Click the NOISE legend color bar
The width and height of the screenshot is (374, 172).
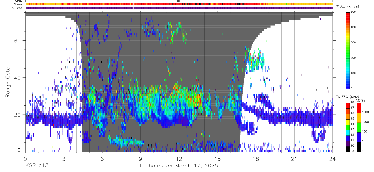[359, 127]
